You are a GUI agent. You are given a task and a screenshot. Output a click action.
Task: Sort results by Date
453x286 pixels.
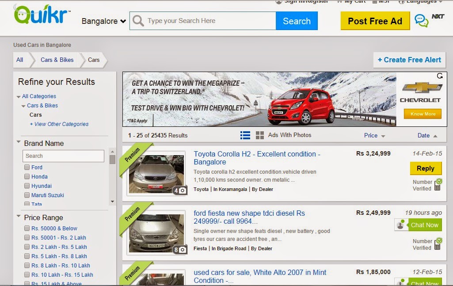427,136
